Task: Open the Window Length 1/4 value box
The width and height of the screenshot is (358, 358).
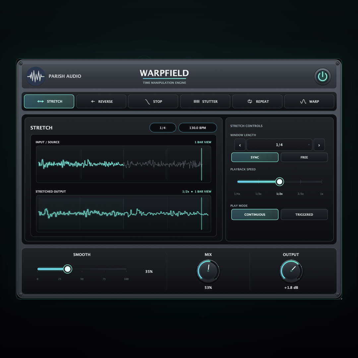Action: tap(279, 145)
